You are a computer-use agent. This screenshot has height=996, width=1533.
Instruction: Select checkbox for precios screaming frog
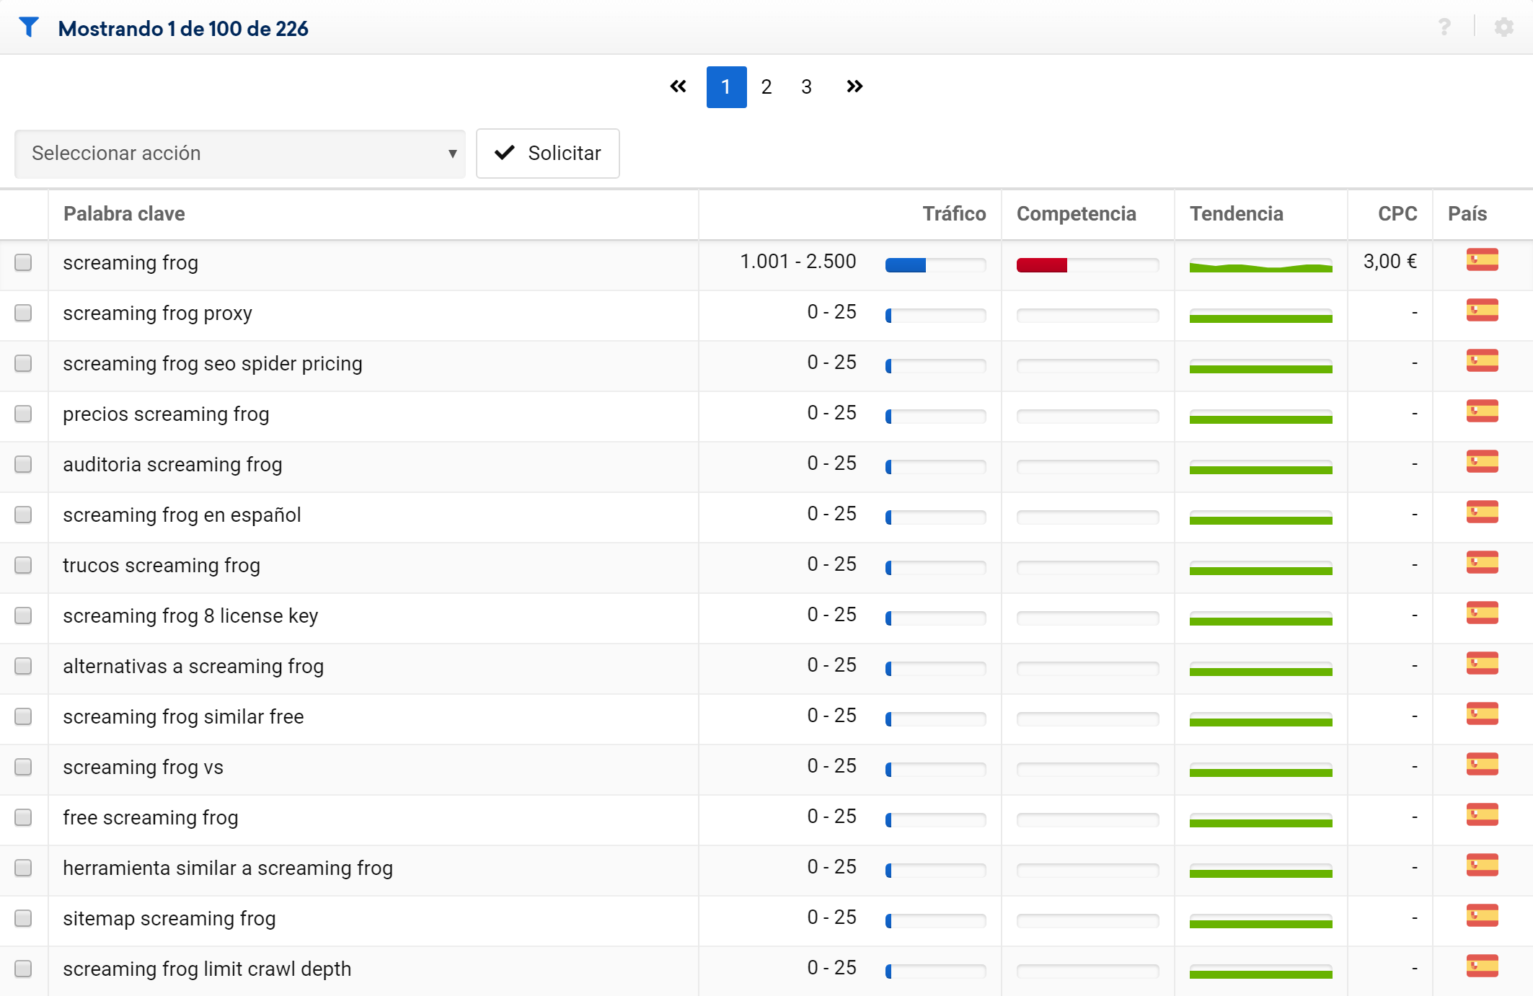[23, 414]
